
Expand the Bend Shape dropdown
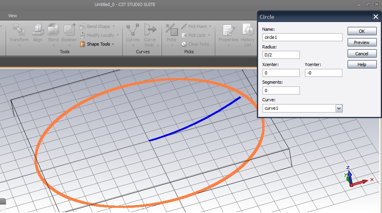coord(97,26)
